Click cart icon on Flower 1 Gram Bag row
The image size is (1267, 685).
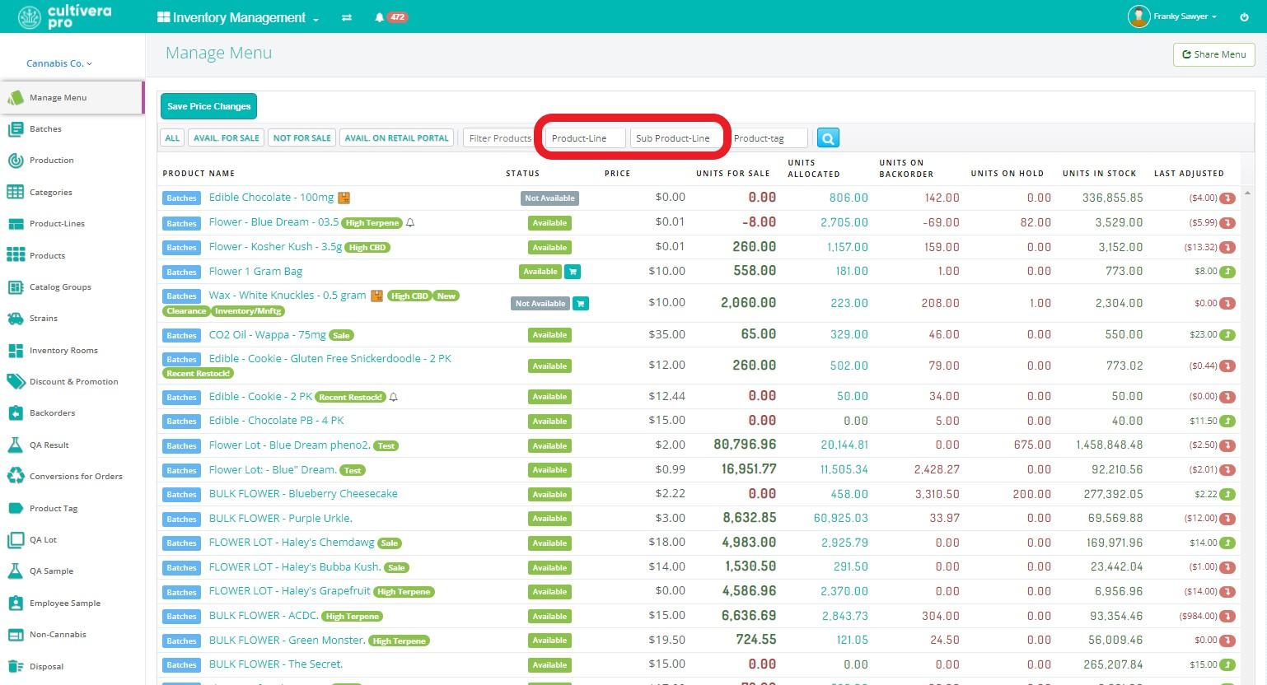tap(573, 272)
